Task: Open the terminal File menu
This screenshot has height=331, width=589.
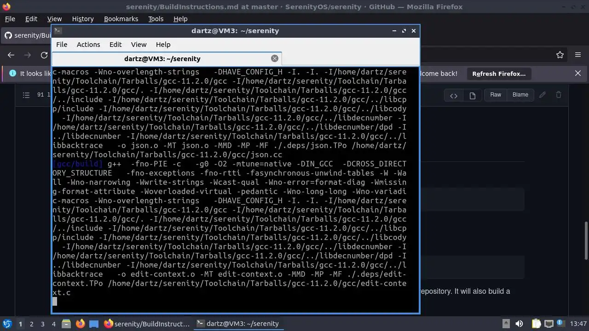Action: pyautogui.click(x=62, y=45)
